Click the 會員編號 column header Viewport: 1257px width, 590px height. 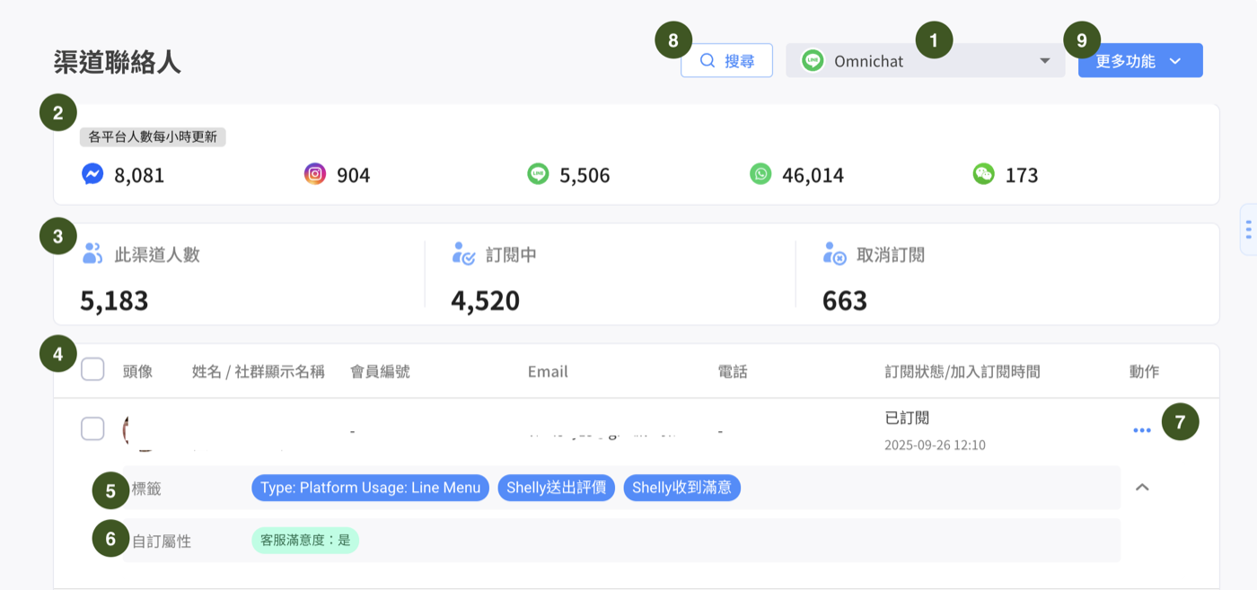380,372
